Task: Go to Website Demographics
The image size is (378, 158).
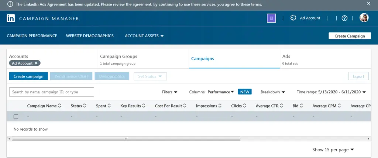Action: pos(90,36)
